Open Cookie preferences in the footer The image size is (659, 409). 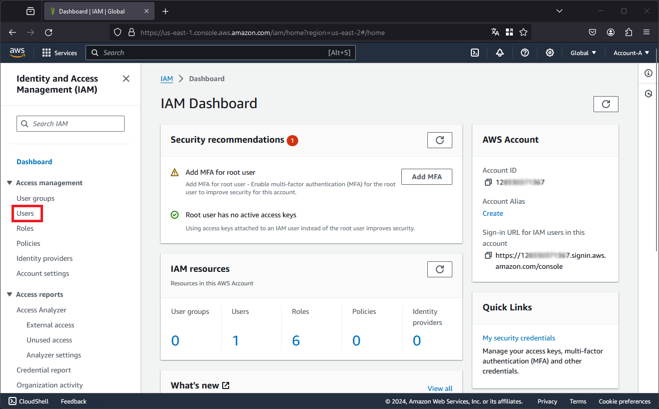[624, 401]
